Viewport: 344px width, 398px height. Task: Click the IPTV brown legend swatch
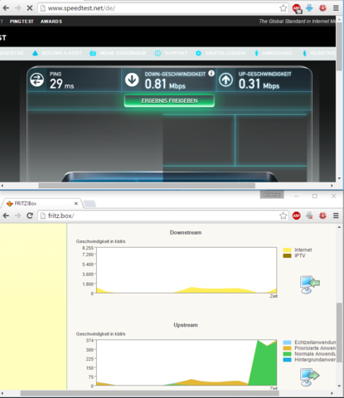(287, 255)
